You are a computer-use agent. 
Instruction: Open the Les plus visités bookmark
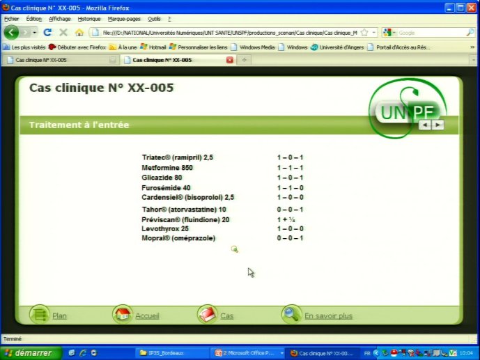click(24, 47)
